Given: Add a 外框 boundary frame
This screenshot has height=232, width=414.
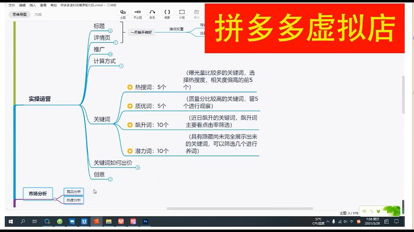Looking at the screenshot, I should click(182, 13).
